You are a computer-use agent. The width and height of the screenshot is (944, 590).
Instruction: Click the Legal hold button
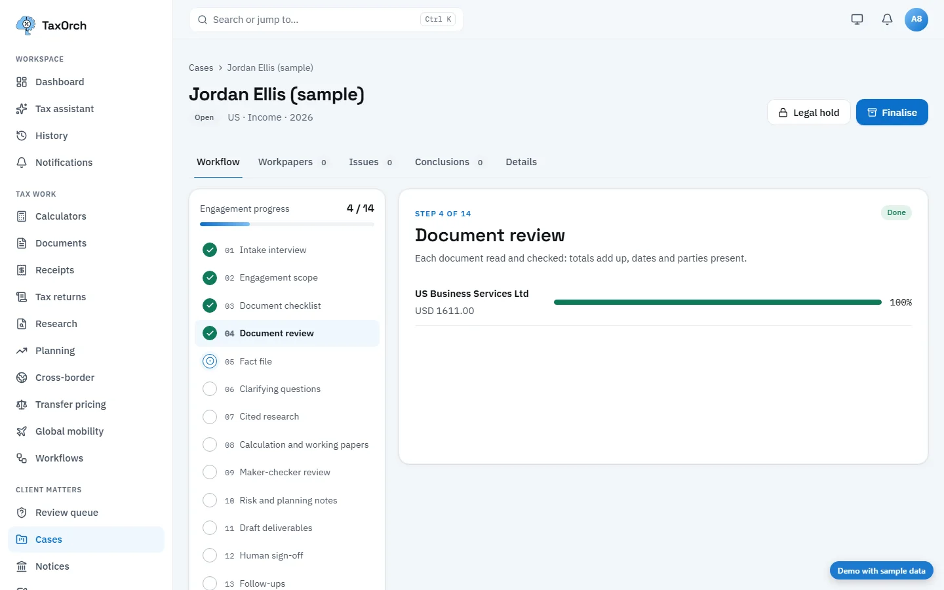(808, 113)
